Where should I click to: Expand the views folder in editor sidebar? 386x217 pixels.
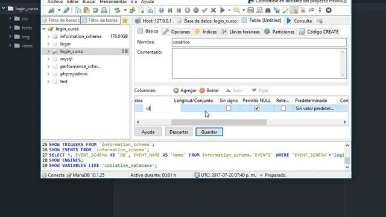tap(10, 46)
